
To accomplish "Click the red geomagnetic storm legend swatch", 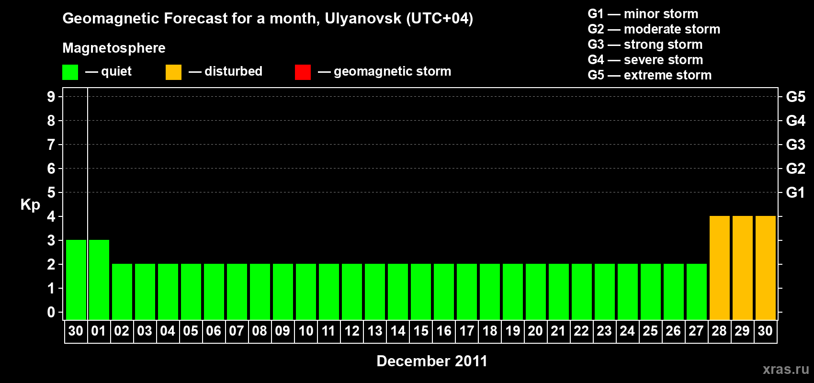I will point(303,72).
